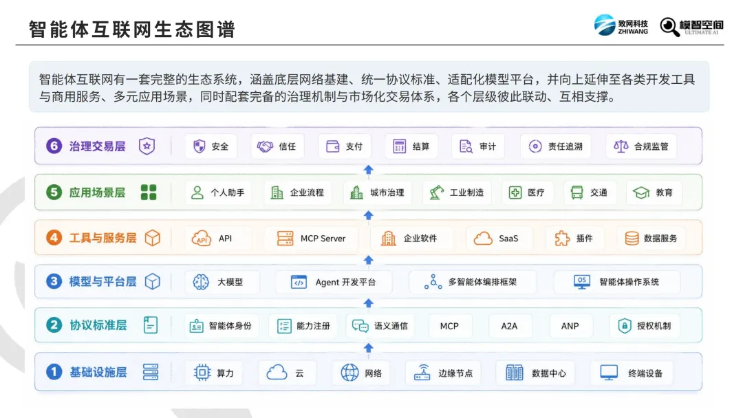Click the number 4 circle badge
The image size is (743, 418).
54,237
